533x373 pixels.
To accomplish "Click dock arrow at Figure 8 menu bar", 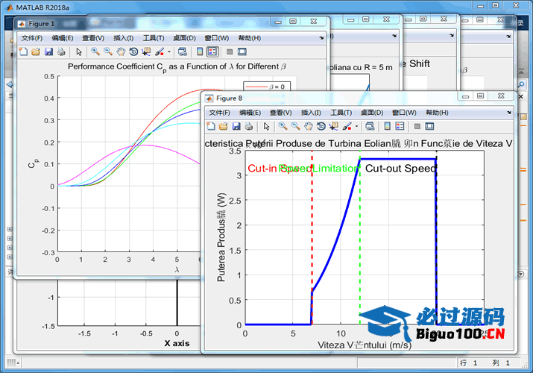I will 509,113.
